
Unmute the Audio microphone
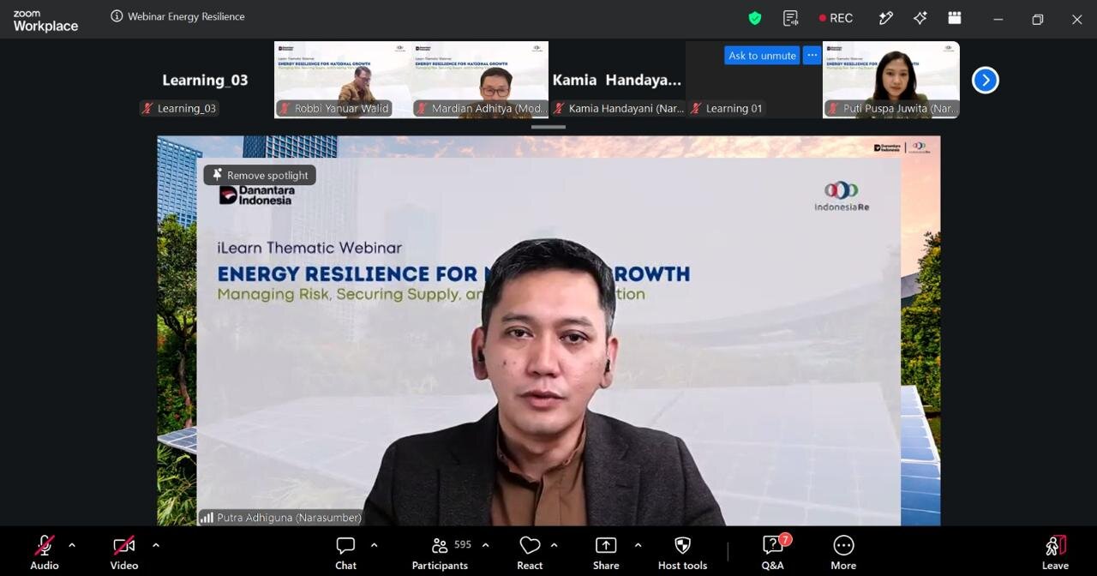coord(45,553)
